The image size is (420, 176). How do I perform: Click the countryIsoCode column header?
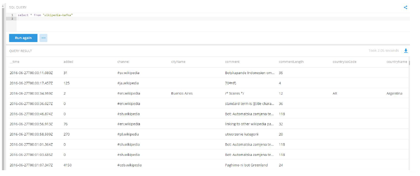(344, 62)
